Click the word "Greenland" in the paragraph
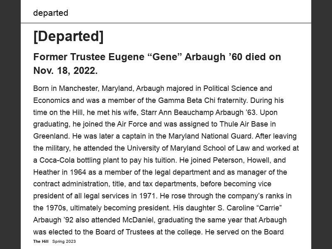Viewport: 332px width, 249px height. coord(51,136)
